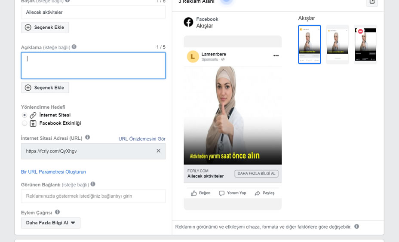Click the link chain icon for İnternet Sitesi
This screenshot has width=399, height=242.
coord(33,115)
